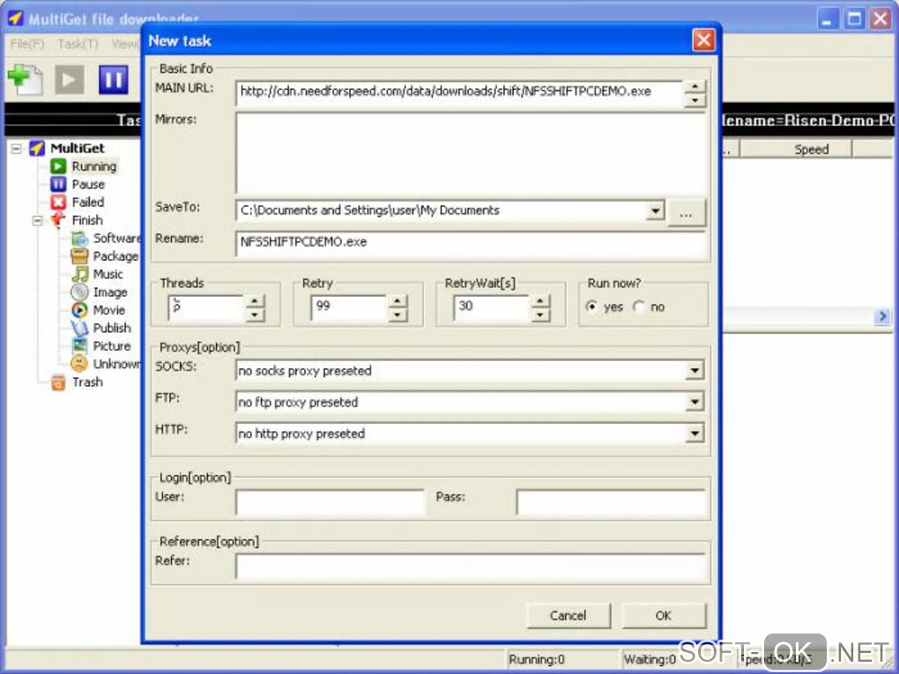Open the Music category icon

[79, 274]
